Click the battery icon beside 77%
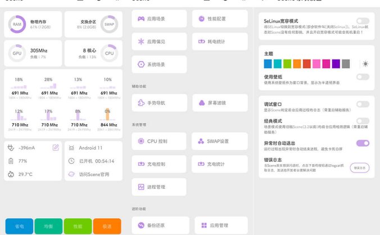Viewport: 380px width, 235px height. pos(11,161)
